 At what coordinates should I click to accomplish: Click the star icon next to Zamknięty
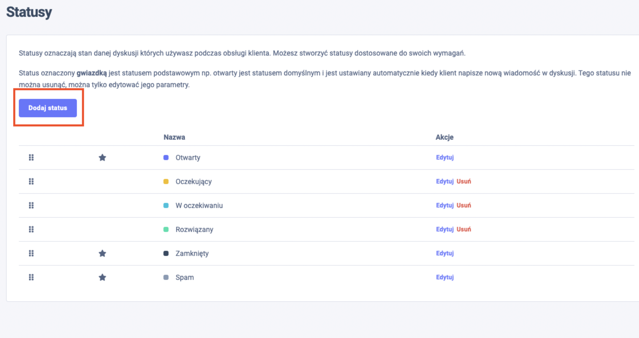[102, 253]
